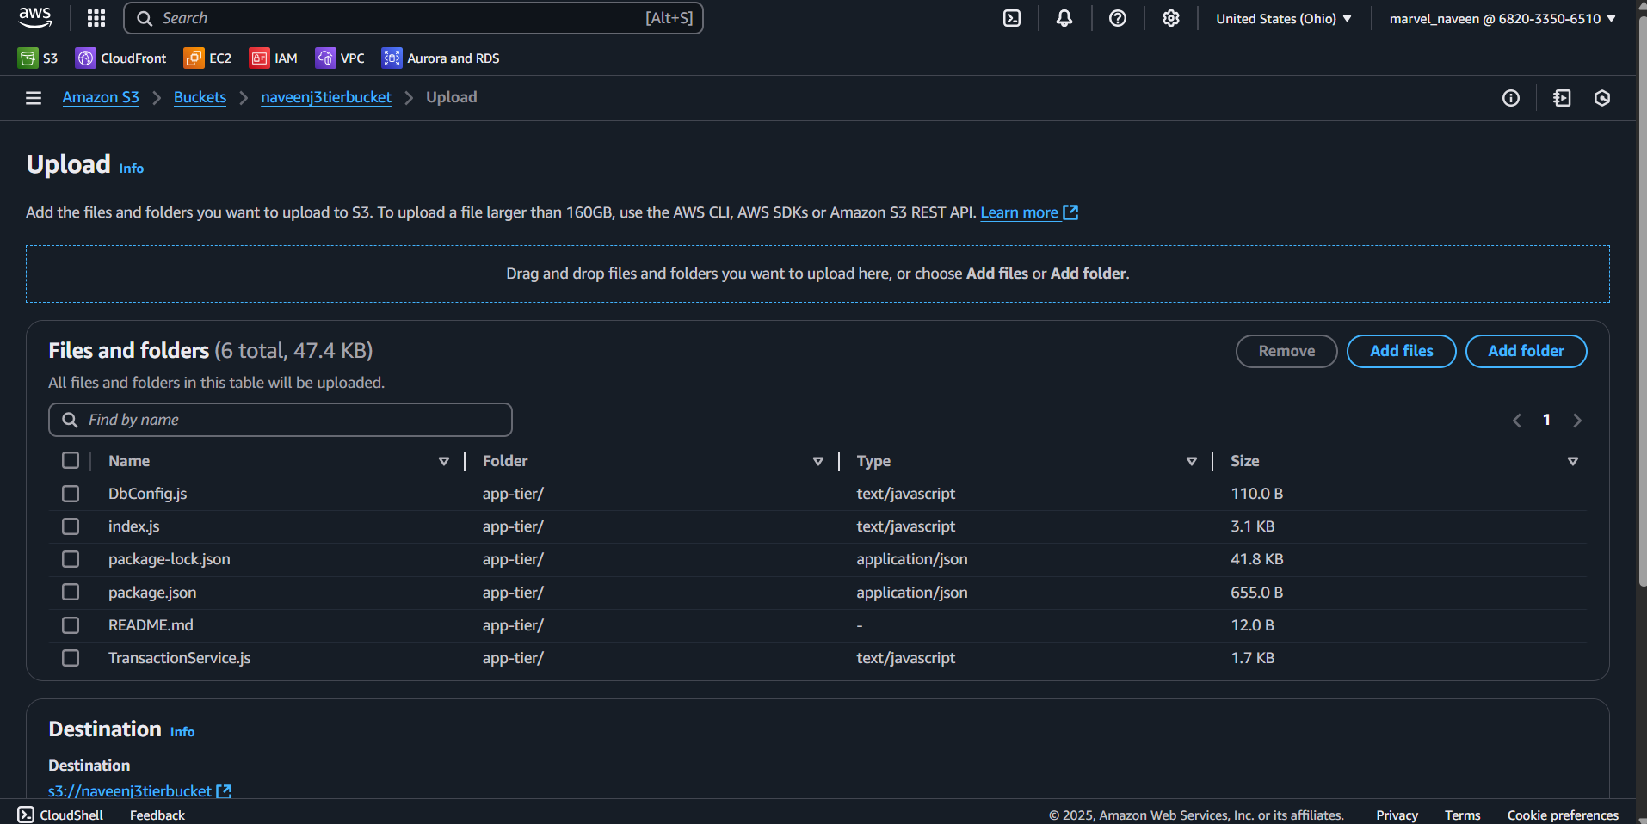Check the package.json row checkbox
The image size is (1647, 824).
(71, 592)
